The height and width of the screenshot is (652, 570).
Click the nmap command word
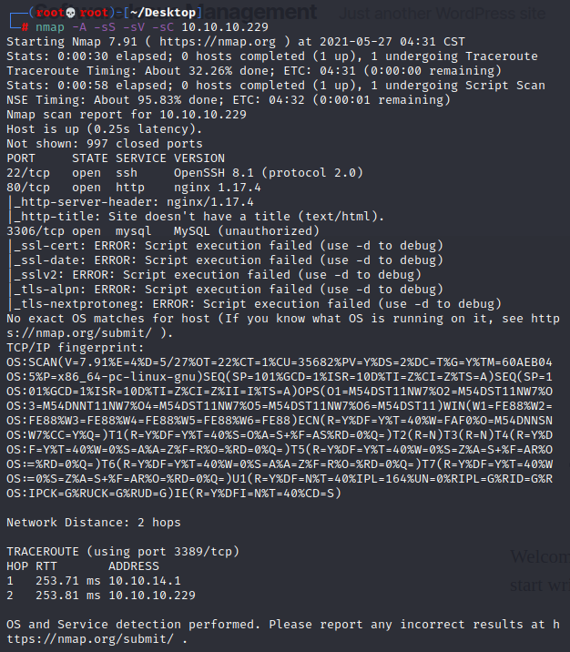tap(50, 28)
